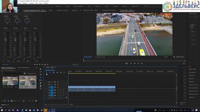Adjust the Project panel thumbnail zoom slider
This screenshot has height=112, width=200.
point(17,101)
